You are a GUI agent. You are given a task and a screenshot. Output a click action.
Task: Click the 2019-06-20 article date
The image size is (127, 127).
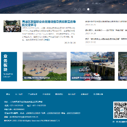70,43
